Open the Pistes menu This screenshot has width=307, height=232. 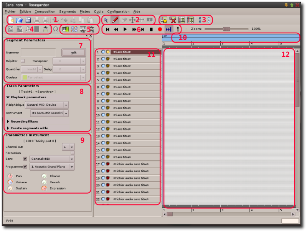(85, 12)
